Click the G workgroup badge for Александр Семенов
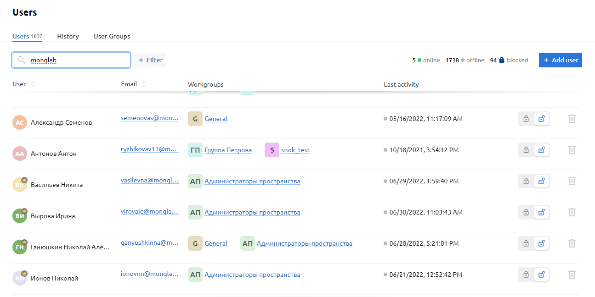Viewport: 595px width, 297px height. (195, 119)
